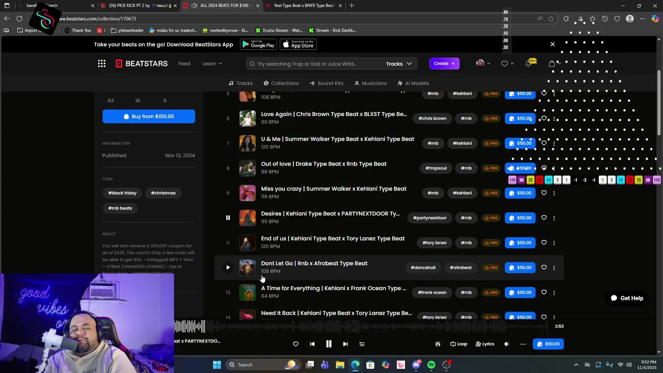Image resolution: width=663 pixels, height=373 pixels.
Task: Open Desires track cover thumbnail
Action: point(248,218)
